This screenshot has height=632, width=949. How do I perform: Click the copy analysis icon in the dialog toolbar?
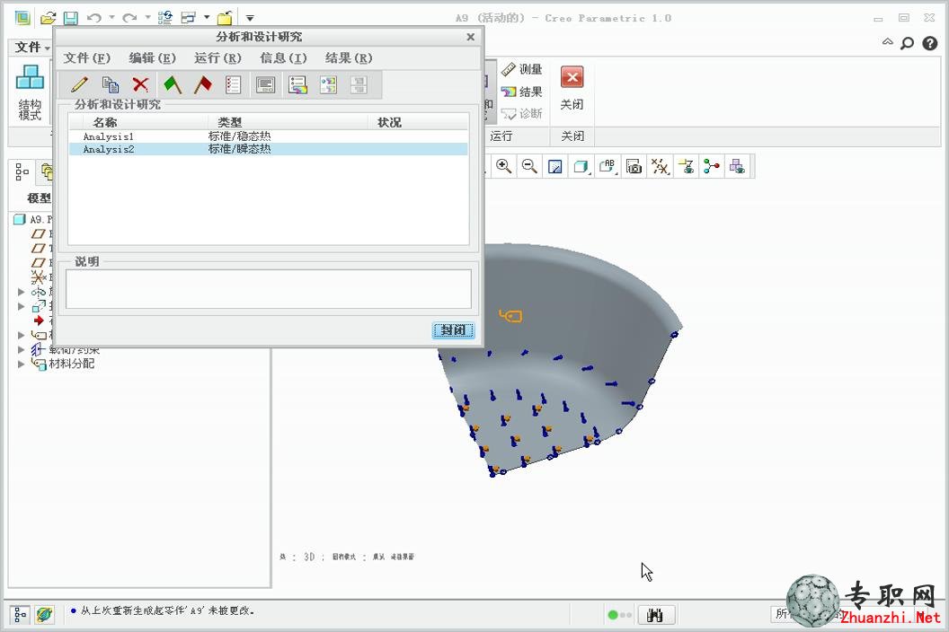pos(111,84)
